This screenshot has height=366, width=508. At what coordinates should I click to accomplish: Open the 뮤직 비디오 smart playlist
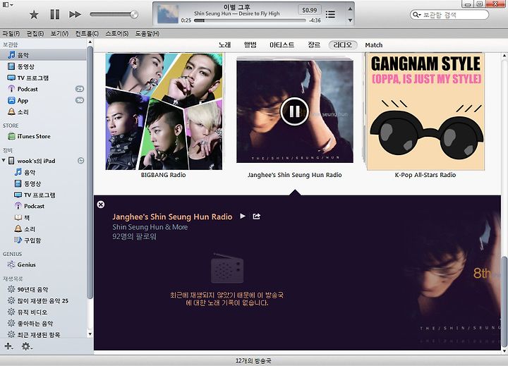[43, 312]
